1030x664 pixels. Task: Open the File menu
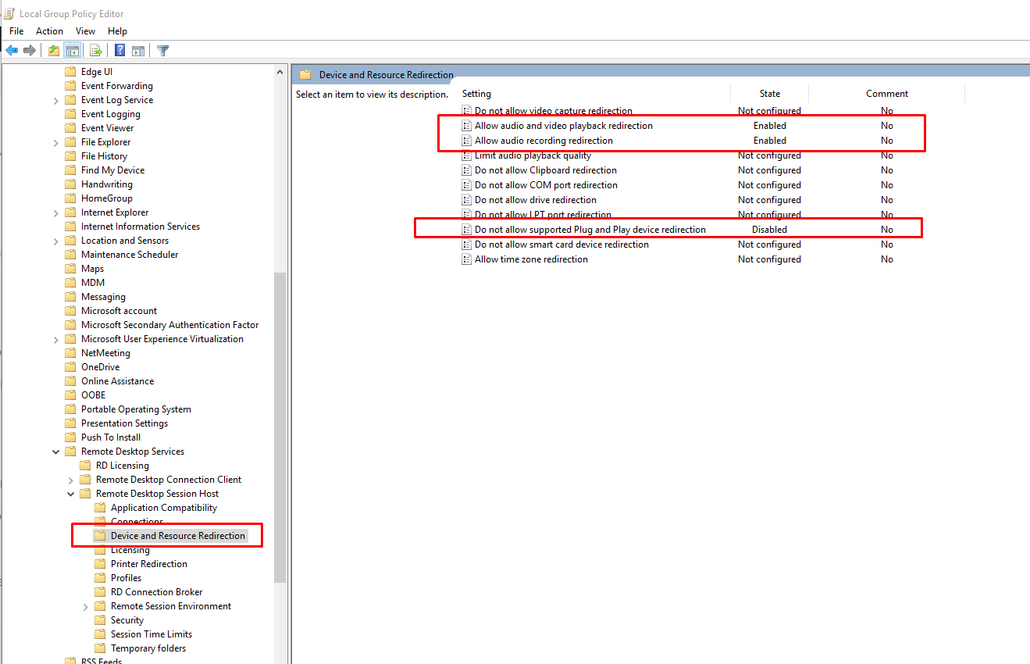tap(16, 31)
